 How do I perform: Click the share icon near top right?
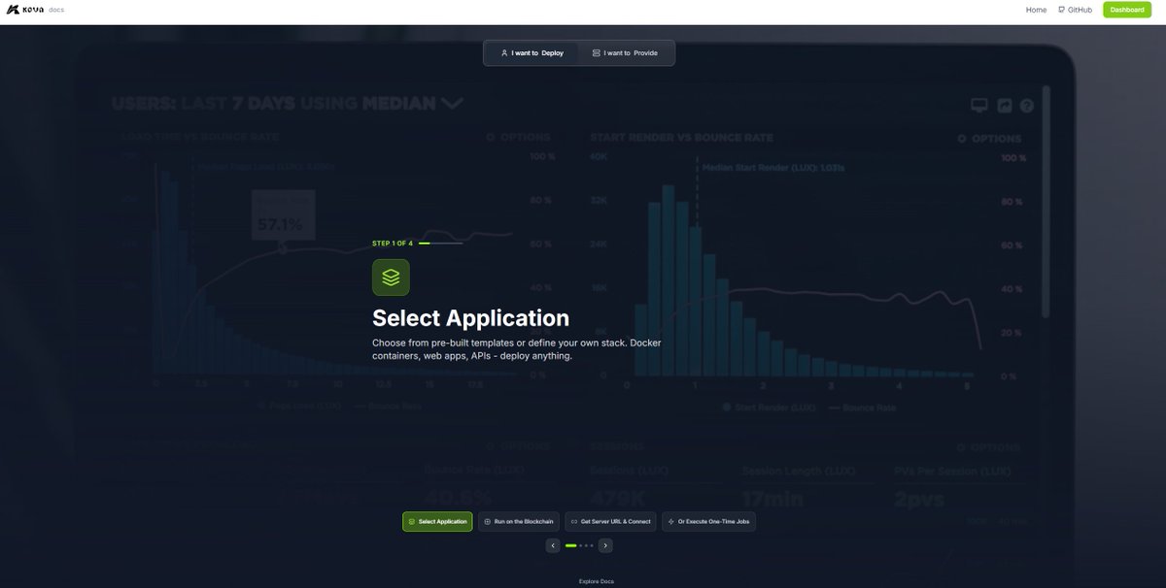(x=1005, y=103)
